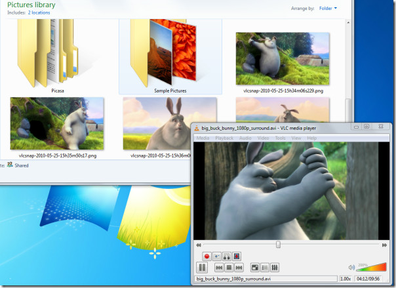Take a snapshot with VLC's camera button
Viewport: 396px width, 288px height.
217,257
